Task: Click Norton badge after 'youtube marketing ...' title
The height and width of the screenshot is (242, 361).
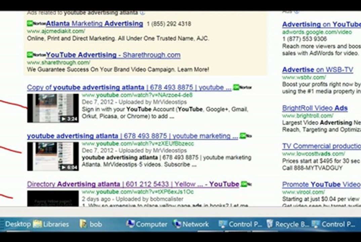Action: [x=245, y=136]
